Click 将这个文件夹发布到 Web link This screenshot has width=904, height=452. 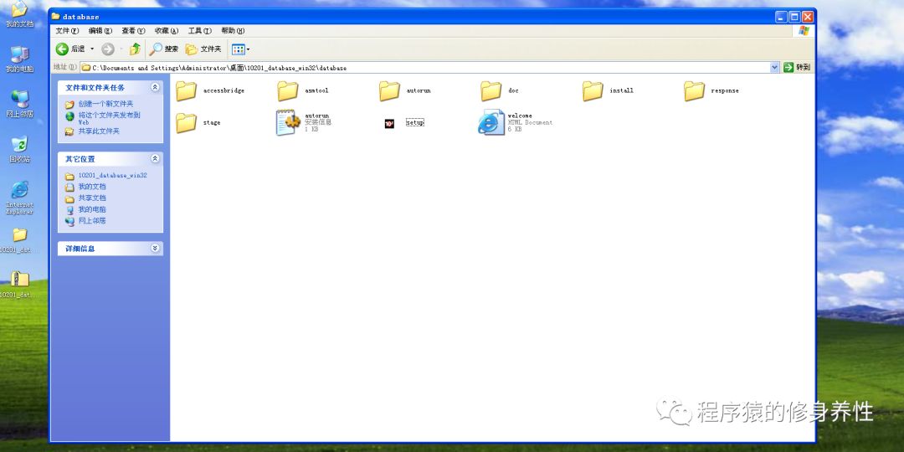(109, 118)
